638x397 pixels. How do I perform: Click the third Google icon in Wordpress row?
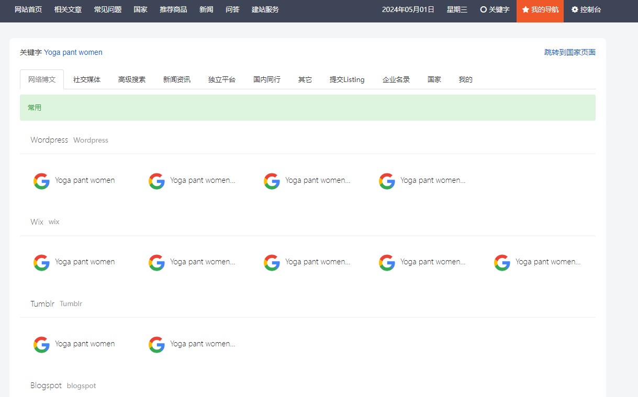pyautogui.click(x=272, y=181)
